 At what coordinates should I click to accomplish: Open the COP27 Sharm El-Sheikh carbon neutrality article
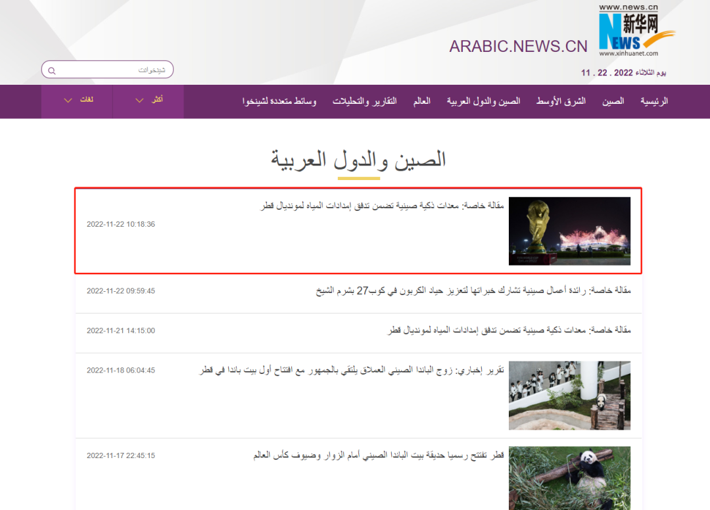[473, 290]
